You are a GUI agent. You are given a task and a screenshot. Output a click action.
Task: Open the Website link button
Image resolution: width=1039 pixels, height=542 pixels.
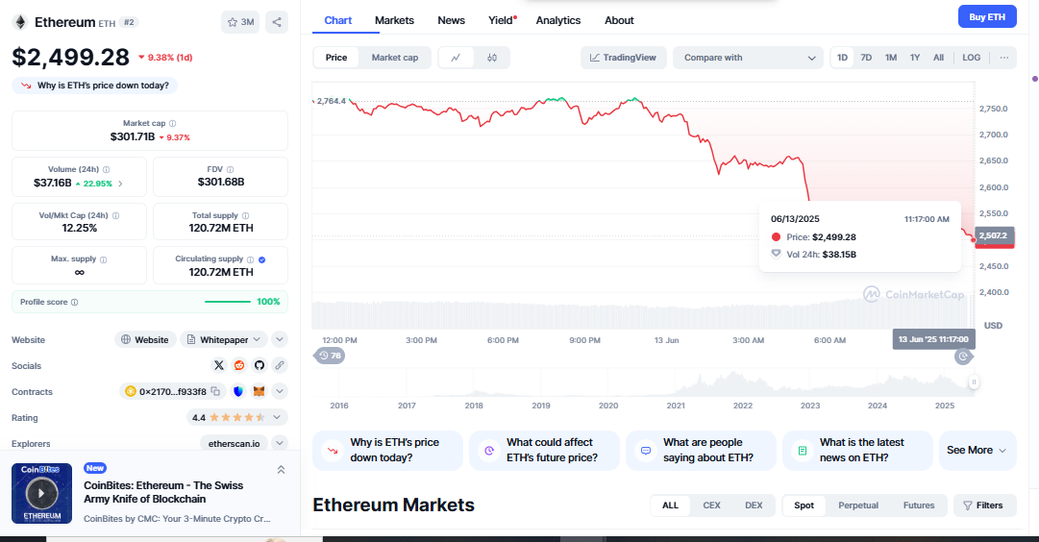pos(145,340)
